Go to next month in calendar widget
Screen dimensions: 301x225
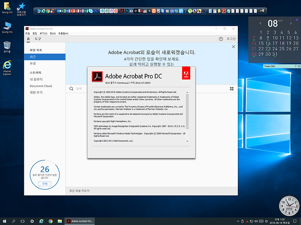[291, 23]
